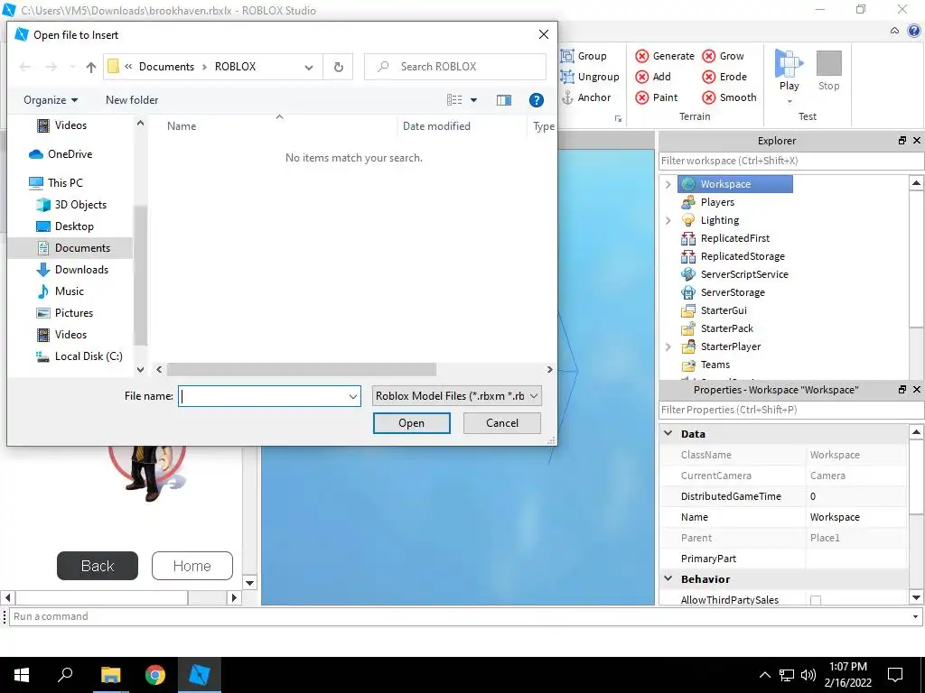Open Play button dropdown arrow
The width and height of the screenshot is (925, 693).
pyautogui.click(x=790, y=102)
